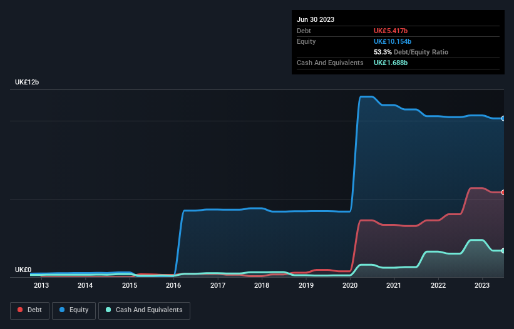Image resolution: width=514 pixels, height=329 pixels.
Task: Click the 53.3% Debt/Equity Ratio text
Action: click(x=411, y=52)
